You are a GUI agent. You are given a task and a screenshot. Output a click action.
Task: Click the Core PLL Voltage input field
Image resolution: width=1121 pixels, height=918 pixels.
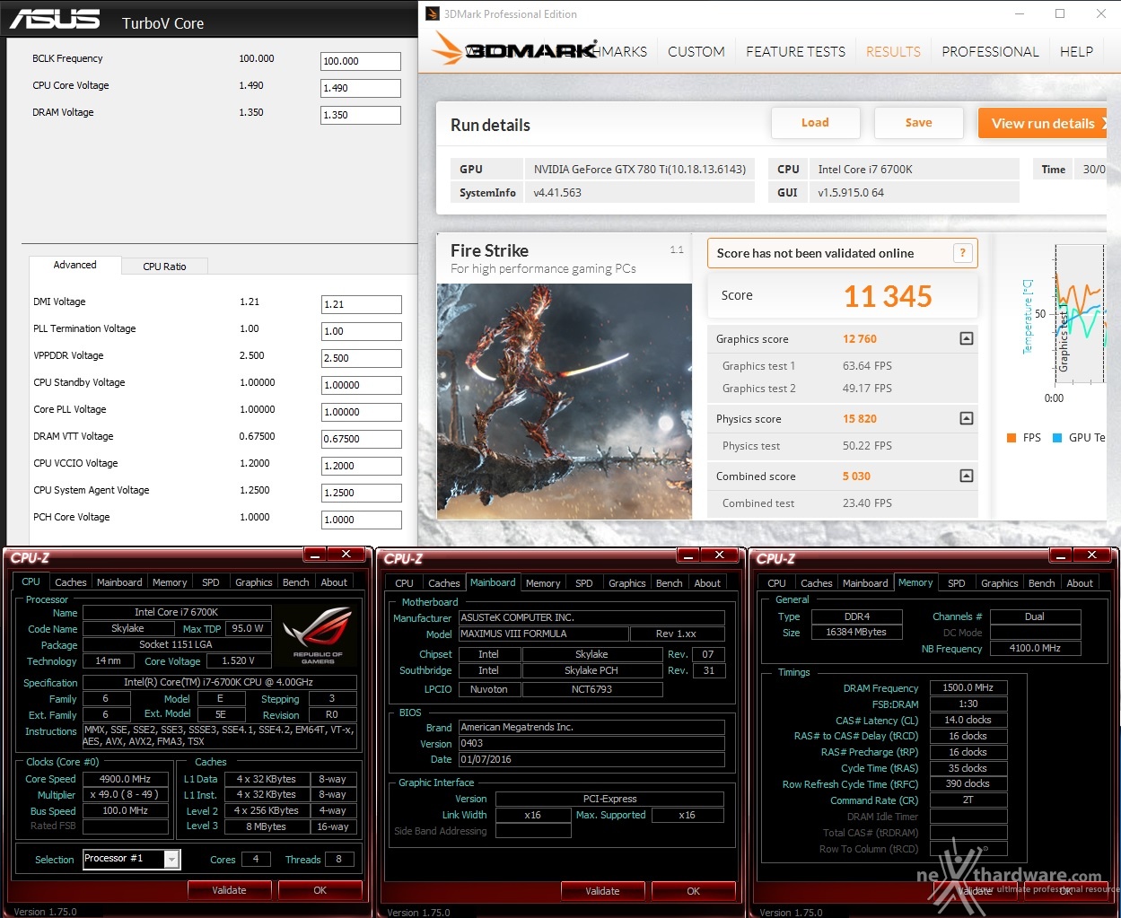pos(361,412)
